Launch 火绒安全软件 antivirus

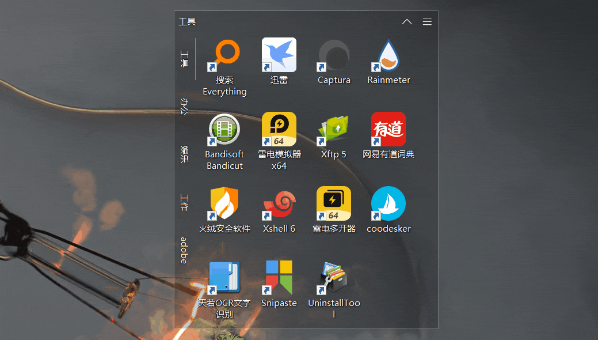pyautogui.click(x=224, y=203)
